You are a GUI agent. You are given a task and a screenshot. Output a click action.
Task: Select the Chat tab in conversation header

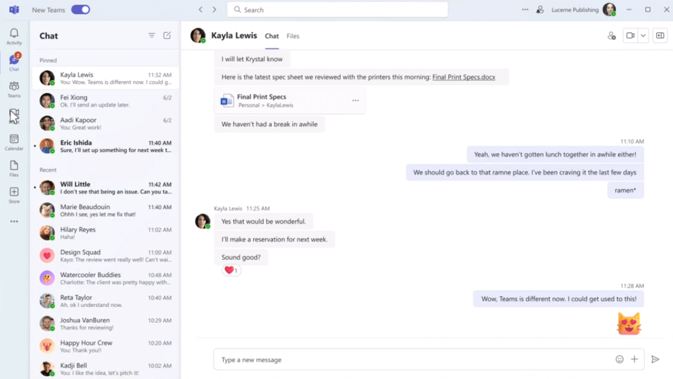[x=272, y=36]
